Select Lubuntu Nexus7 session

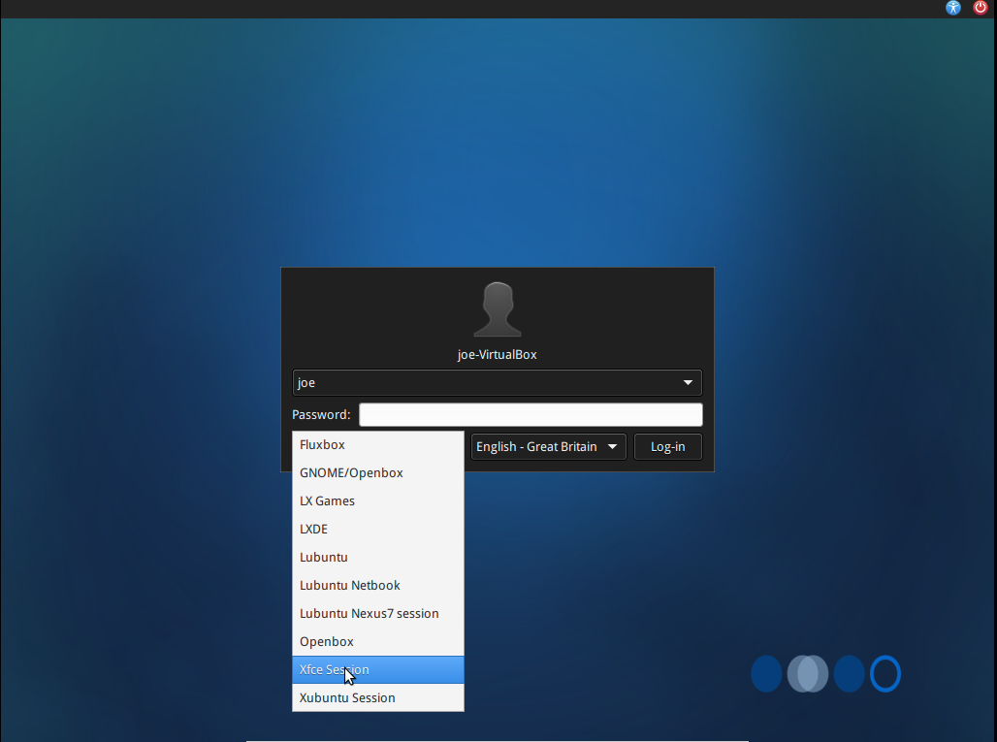[x=377, y=614]
